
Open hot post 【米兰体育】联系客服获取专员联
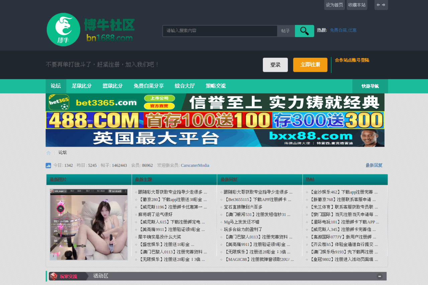(343, 207)
